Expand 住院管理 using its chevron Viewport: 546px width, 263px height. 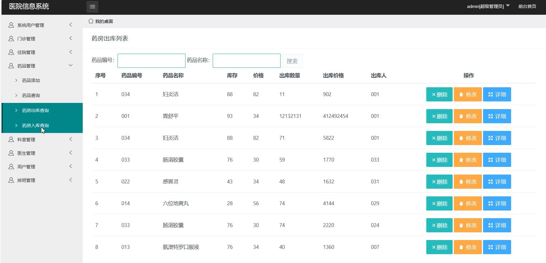point(71,52)
